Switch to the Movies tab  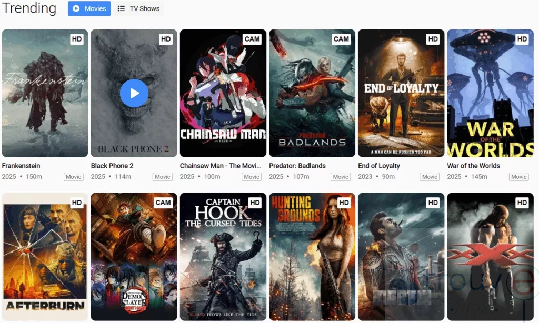[x=89, y=8]
